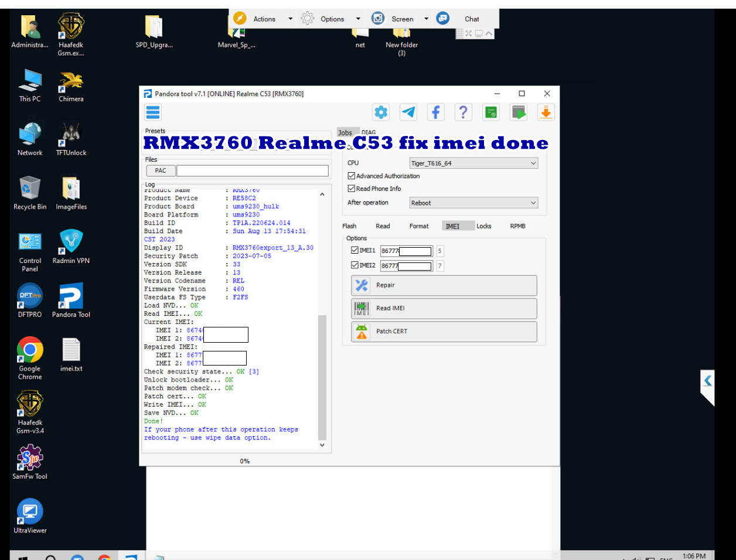Screen dimensions: 736x560
Task: Open Radmin VPN desktop shortcut
Action: (x=71, y=247)
